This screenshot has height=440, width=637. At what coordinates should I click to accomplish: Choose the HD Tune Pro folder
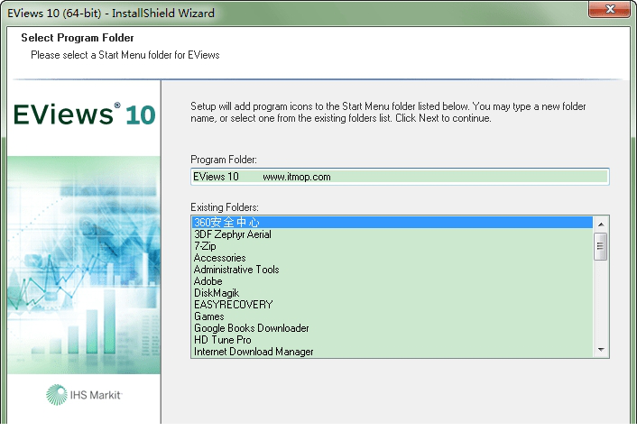(392, 340)
